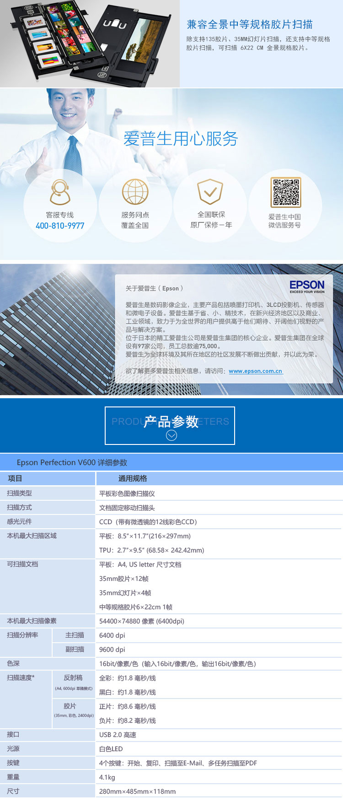Click the globe service network icon
The width and height of the screenshot is (343, 807).
click(135, 192)
